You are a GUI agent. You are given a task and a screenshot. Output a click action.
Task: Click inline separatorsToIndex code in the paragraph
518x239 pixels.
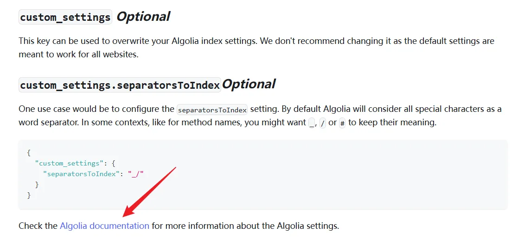click(212, 110)
